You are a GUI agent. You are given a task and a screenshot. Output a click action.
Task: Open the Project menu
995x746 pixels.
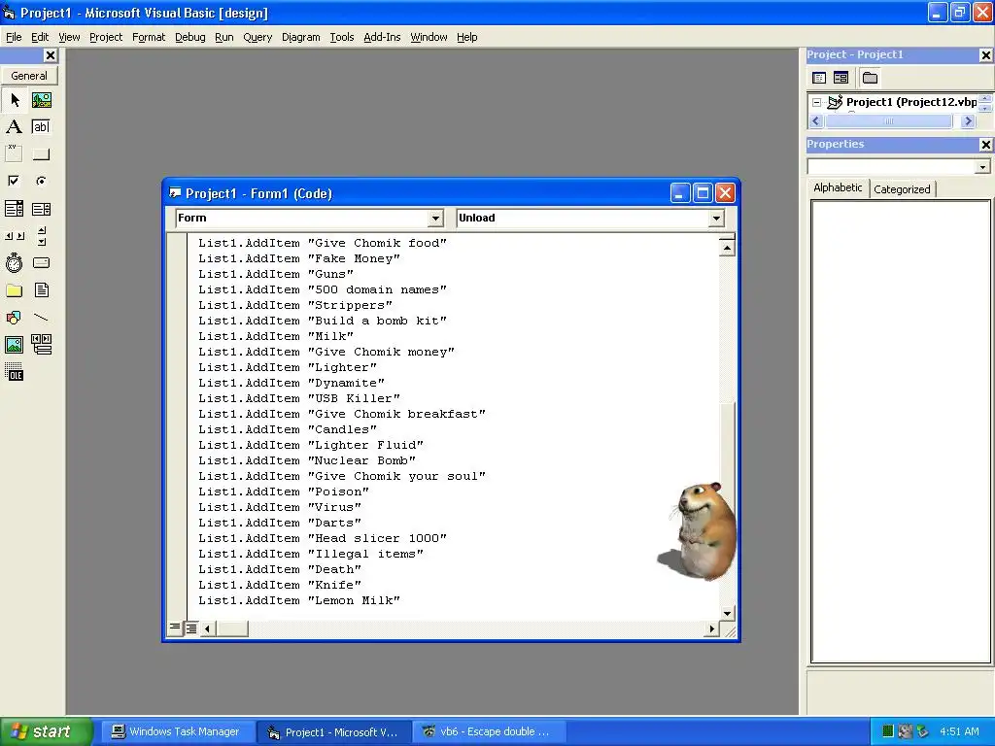[106, 37]
